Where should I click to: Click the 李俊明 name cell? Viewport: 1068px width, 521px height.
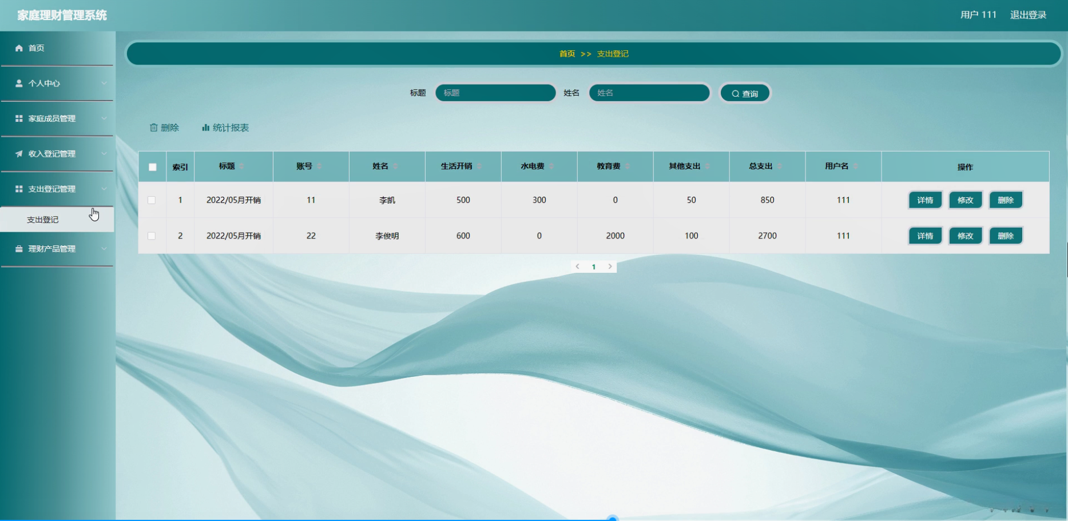[x=387, y=236]
